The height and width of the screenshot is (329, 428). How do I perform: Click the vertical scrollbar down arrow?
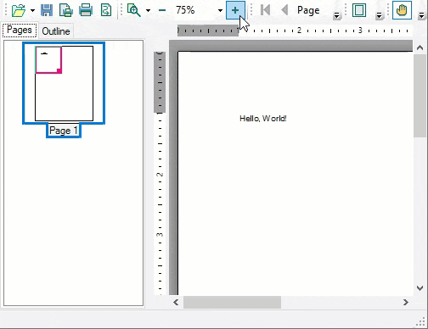tap(420, 288)
